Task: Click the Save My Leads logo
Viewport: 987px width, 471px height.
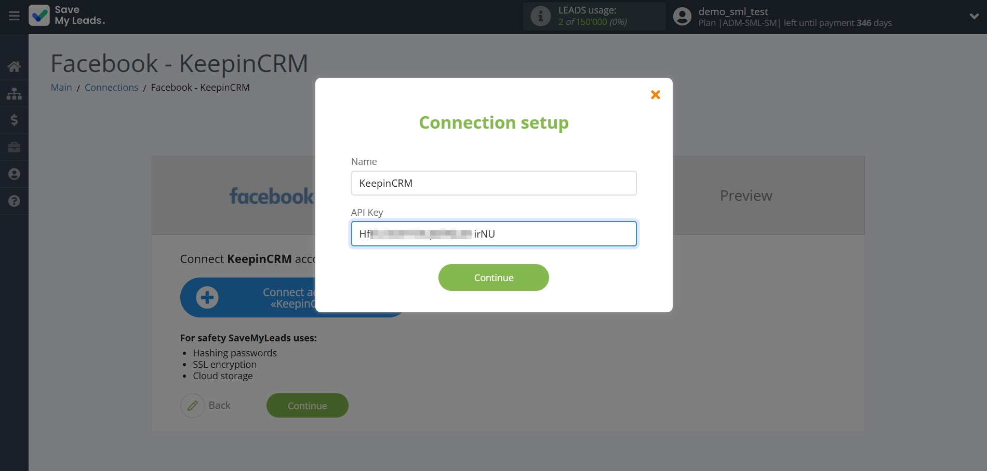Action: [x=67, y=16]
